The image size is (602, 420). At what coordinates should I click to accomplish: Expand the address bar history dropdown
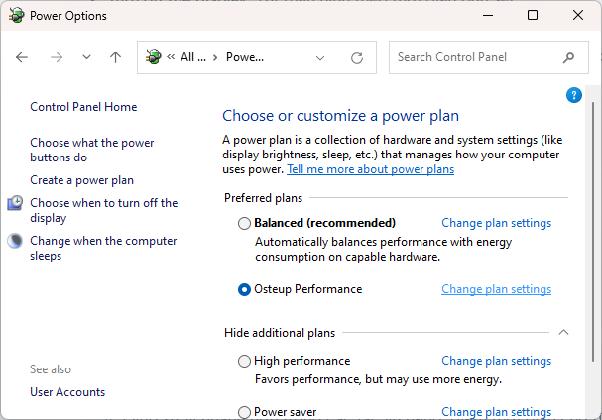(320, 57)
